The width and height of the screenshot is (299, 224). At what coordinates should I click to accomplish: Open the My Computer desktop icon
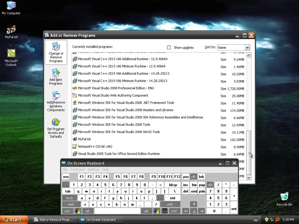point(11,8)
